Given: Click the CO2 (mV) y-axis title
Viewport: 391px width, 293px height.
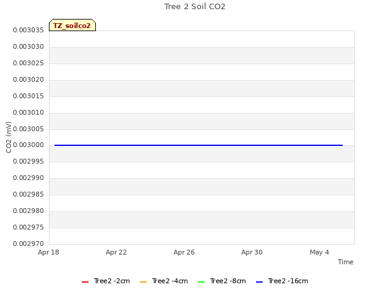Looking at the screenshot, I should 9,137.
